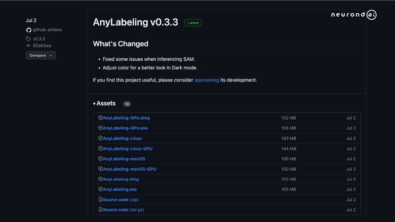Screen dimensions: 395x222
Task: Collapse the Assets section triangle
Action: click(94, 104)
